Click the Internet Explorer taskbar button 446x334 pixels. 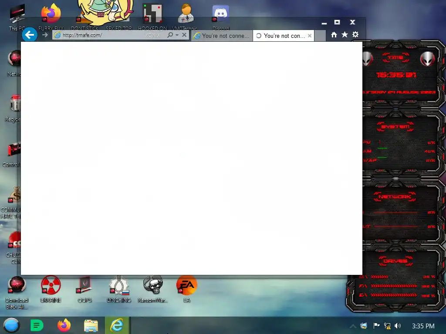pos(117,325)
